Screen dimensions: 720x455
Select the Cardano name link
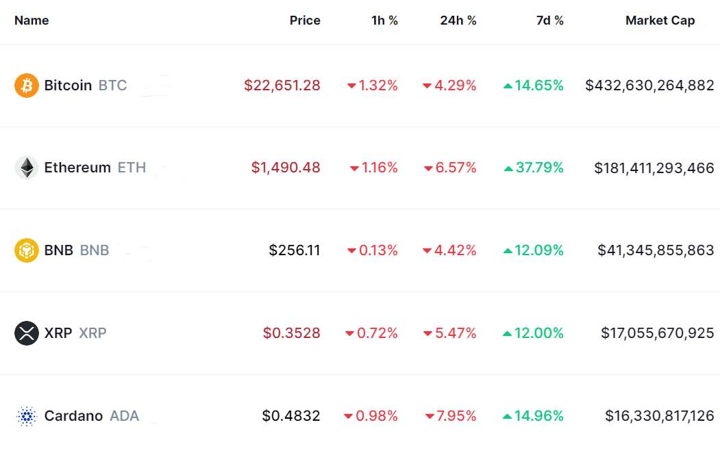coord(73,416)
